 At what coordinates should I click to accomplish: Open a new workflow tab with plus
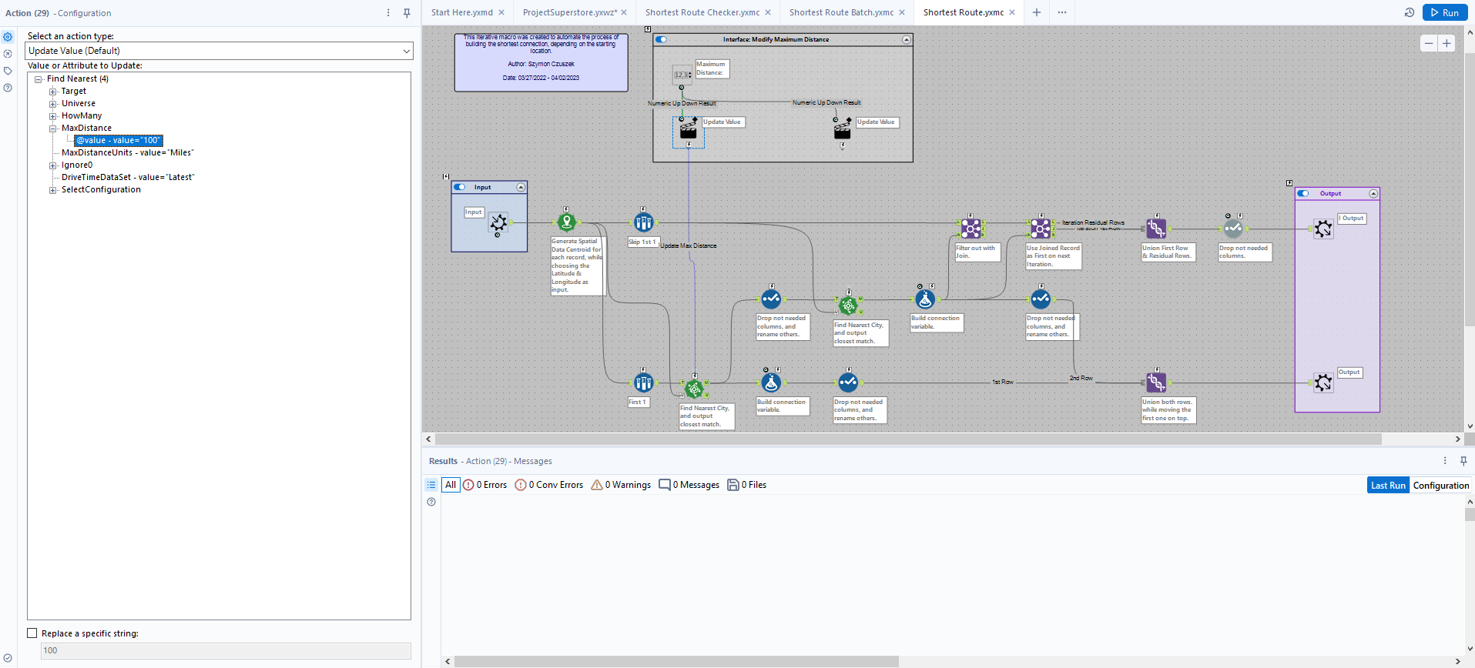point(1037,12)
